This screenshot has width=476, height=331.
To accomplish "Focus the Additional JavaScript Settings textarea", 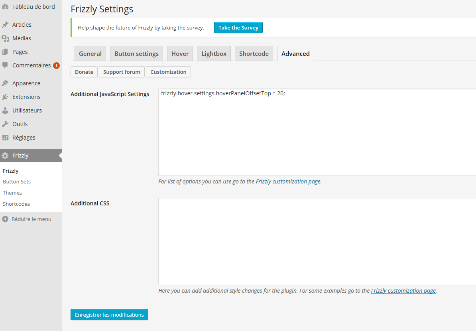I will point(317,132).
